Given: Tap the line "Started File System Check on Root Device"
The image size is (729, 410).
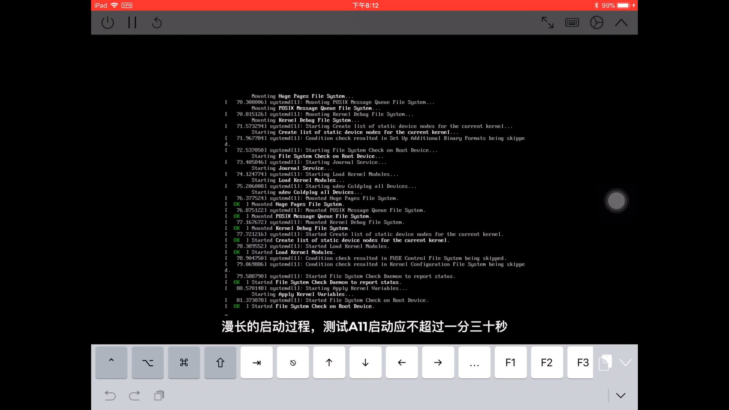Looking at the screenshot, I should (300, 306).
